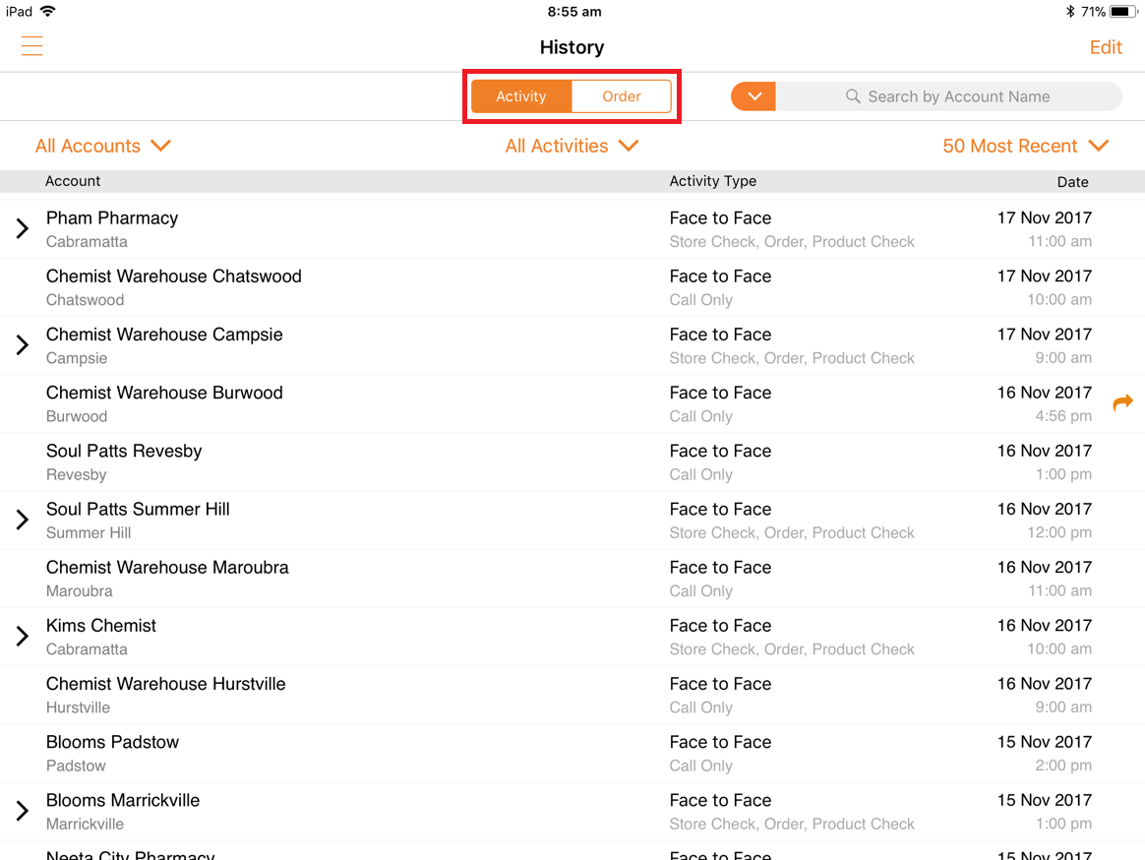Click Face to Face on Chatswood row
This screenshot has height=860, width=1145.
(x=720, y=276)
